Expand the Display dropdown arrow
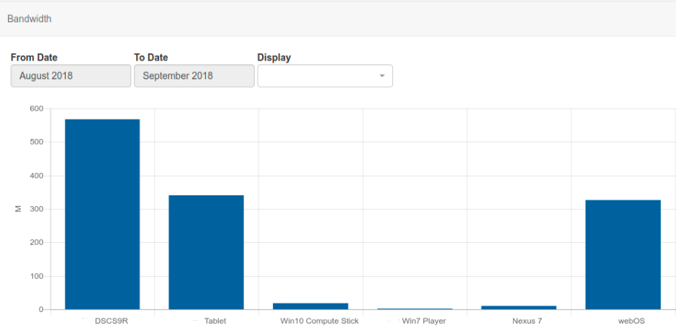The image size is (676, 333). pyautogui.click(x=382, y=76)
